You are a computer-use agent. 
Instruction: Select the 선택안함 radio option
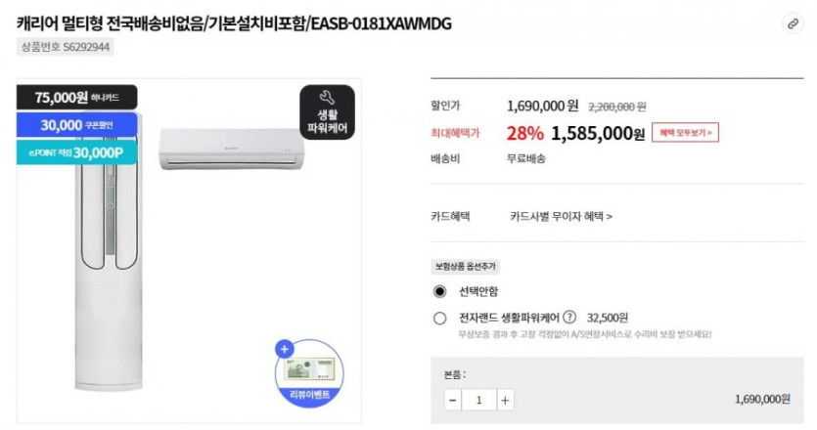coord(440,291)
